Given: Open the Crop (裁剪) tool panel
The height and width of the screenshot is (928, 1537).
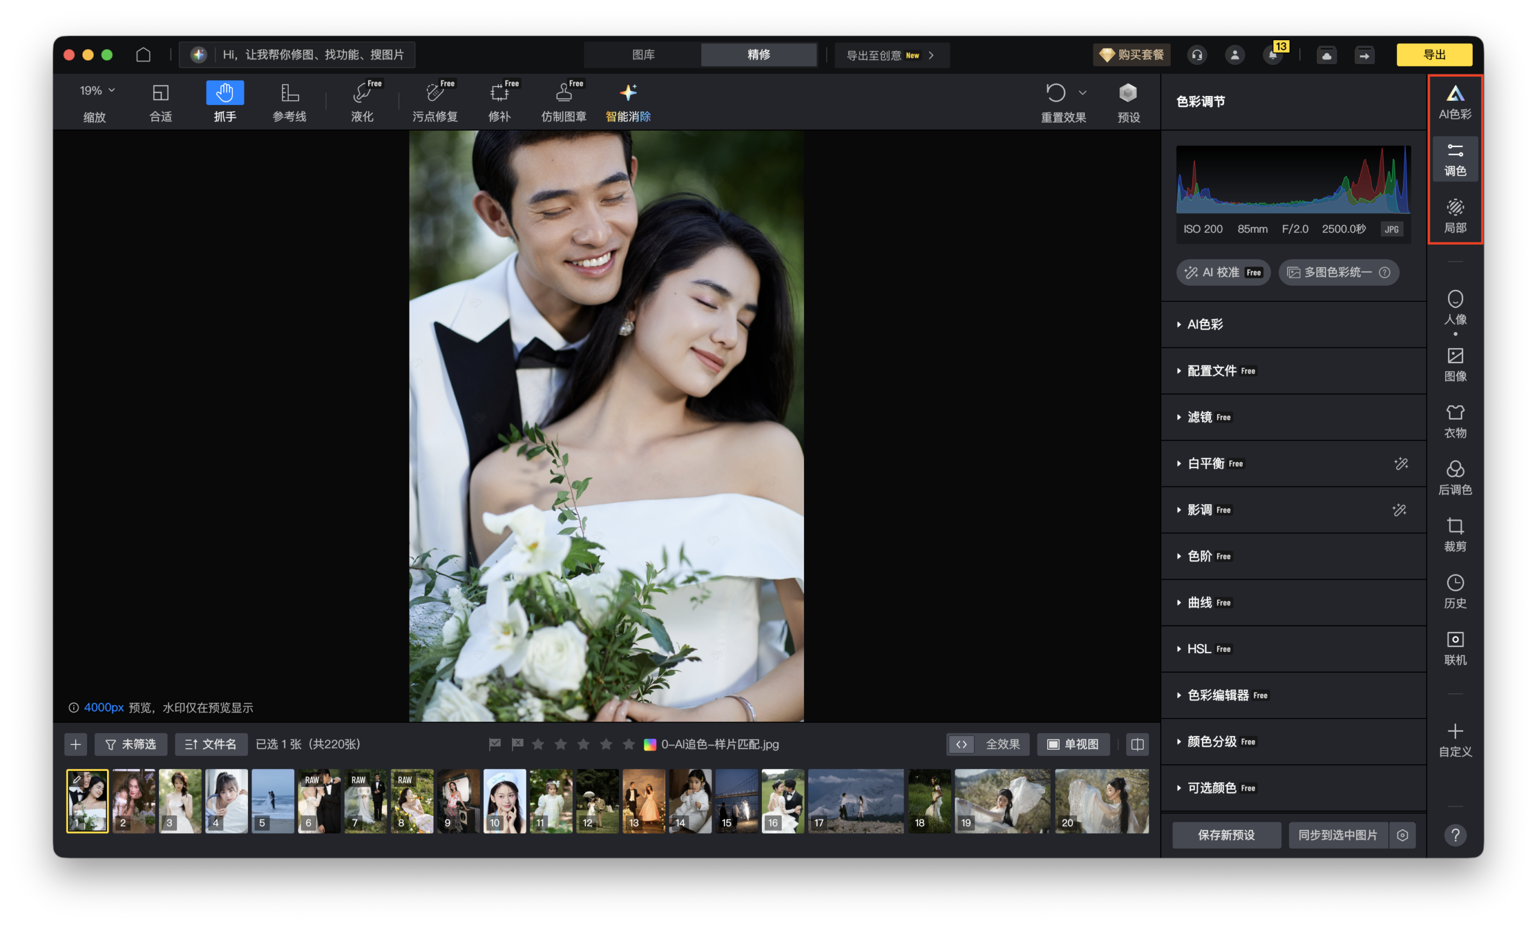Looking at the screenshot, I should tap(1455, 534).
